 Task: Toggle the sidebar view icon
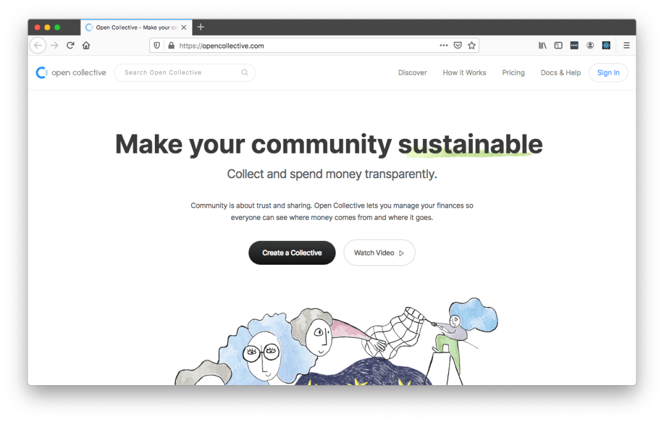(x=558, y=45)
